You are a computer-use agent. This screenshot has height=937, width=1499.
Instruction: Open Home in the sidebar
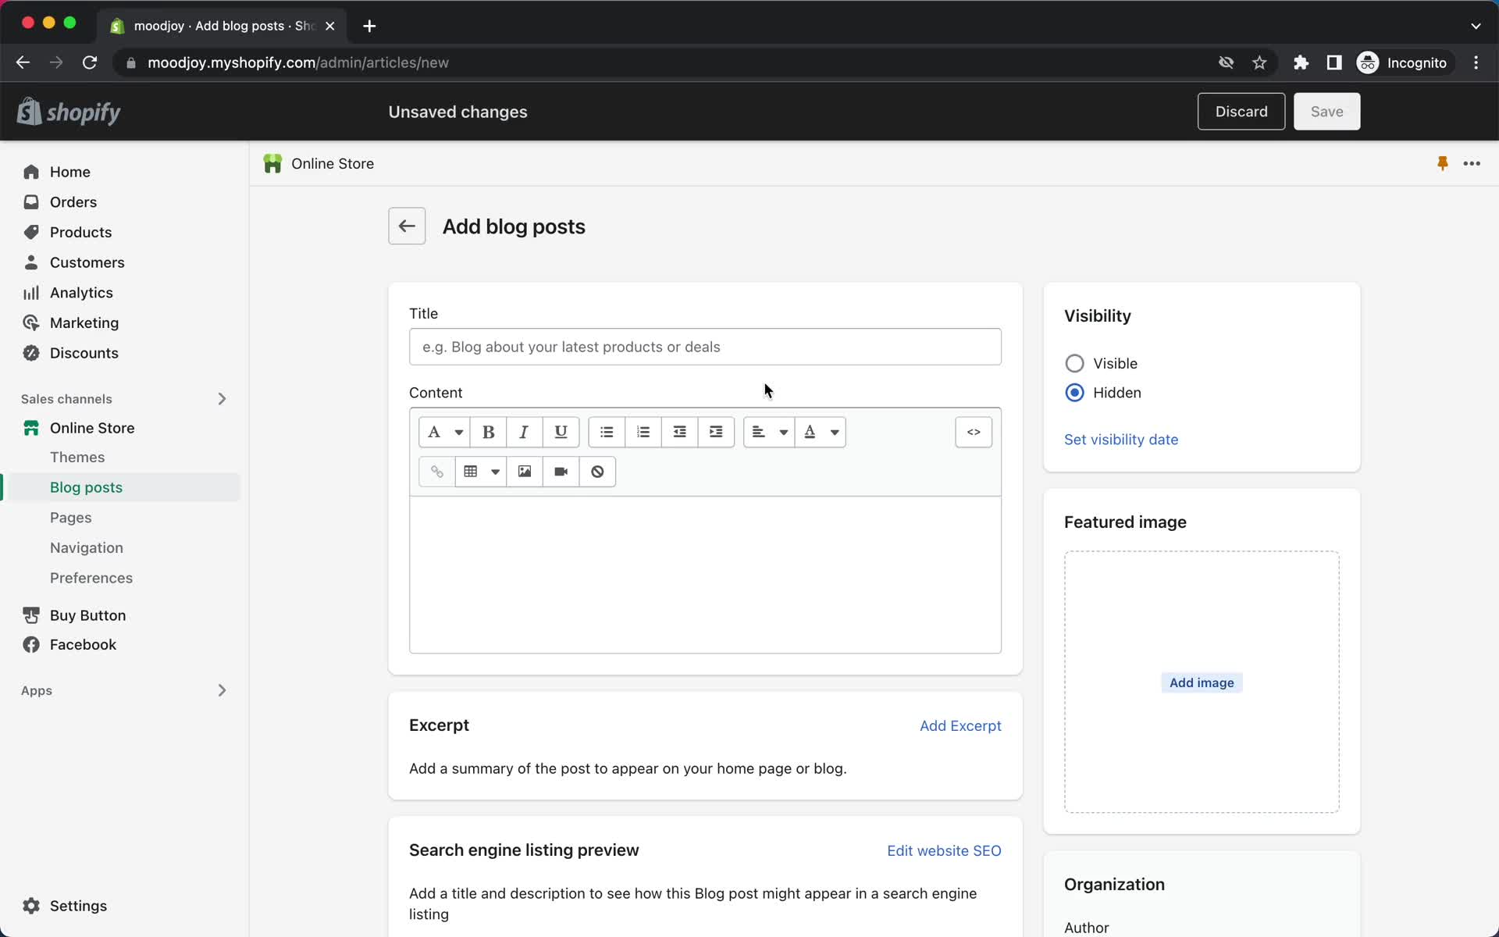70,172
